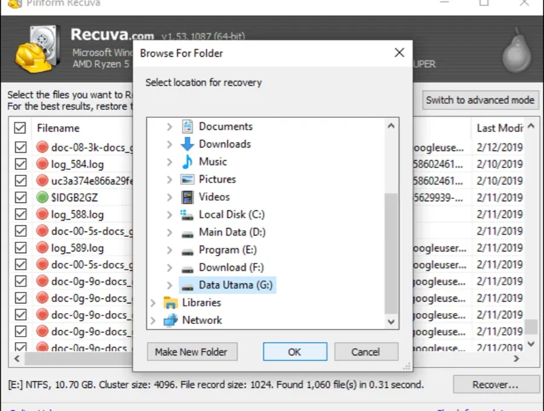This screenshot has height=411, width=544.
Task: Select Data Utama (G:) drive
Action: click(x=228, y=285)
